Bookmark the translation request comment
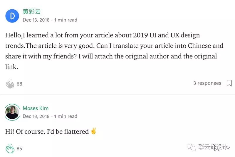 [229, 83]
